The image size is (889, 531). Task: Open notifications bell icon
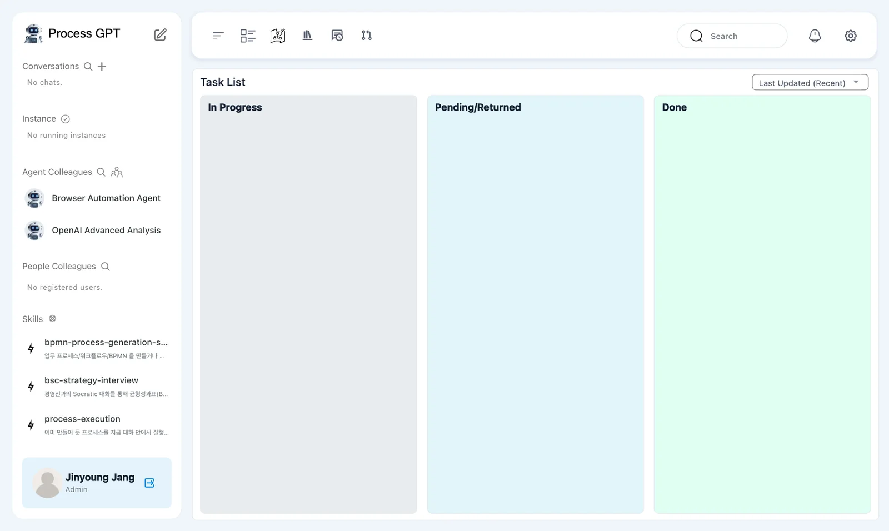pos(815,36)
